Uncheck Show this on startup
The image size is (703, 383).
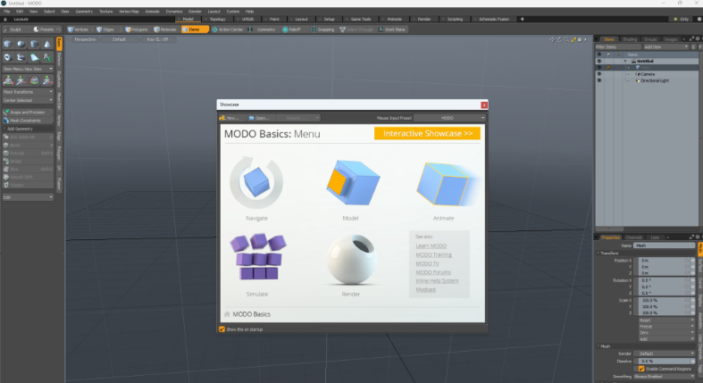(222, 329)
